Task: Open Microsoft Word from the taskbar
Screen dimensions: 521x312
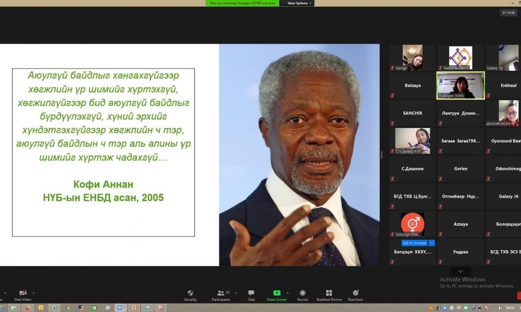Action: pos(54,308)
